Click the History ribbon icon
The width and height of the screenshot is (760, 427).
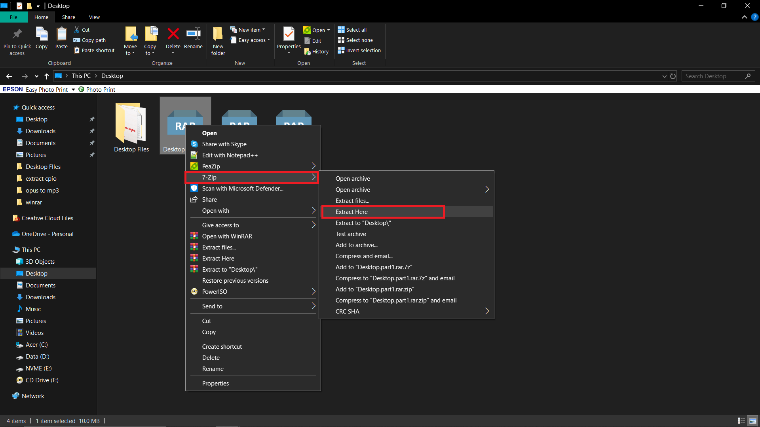(x=307, y=51)
